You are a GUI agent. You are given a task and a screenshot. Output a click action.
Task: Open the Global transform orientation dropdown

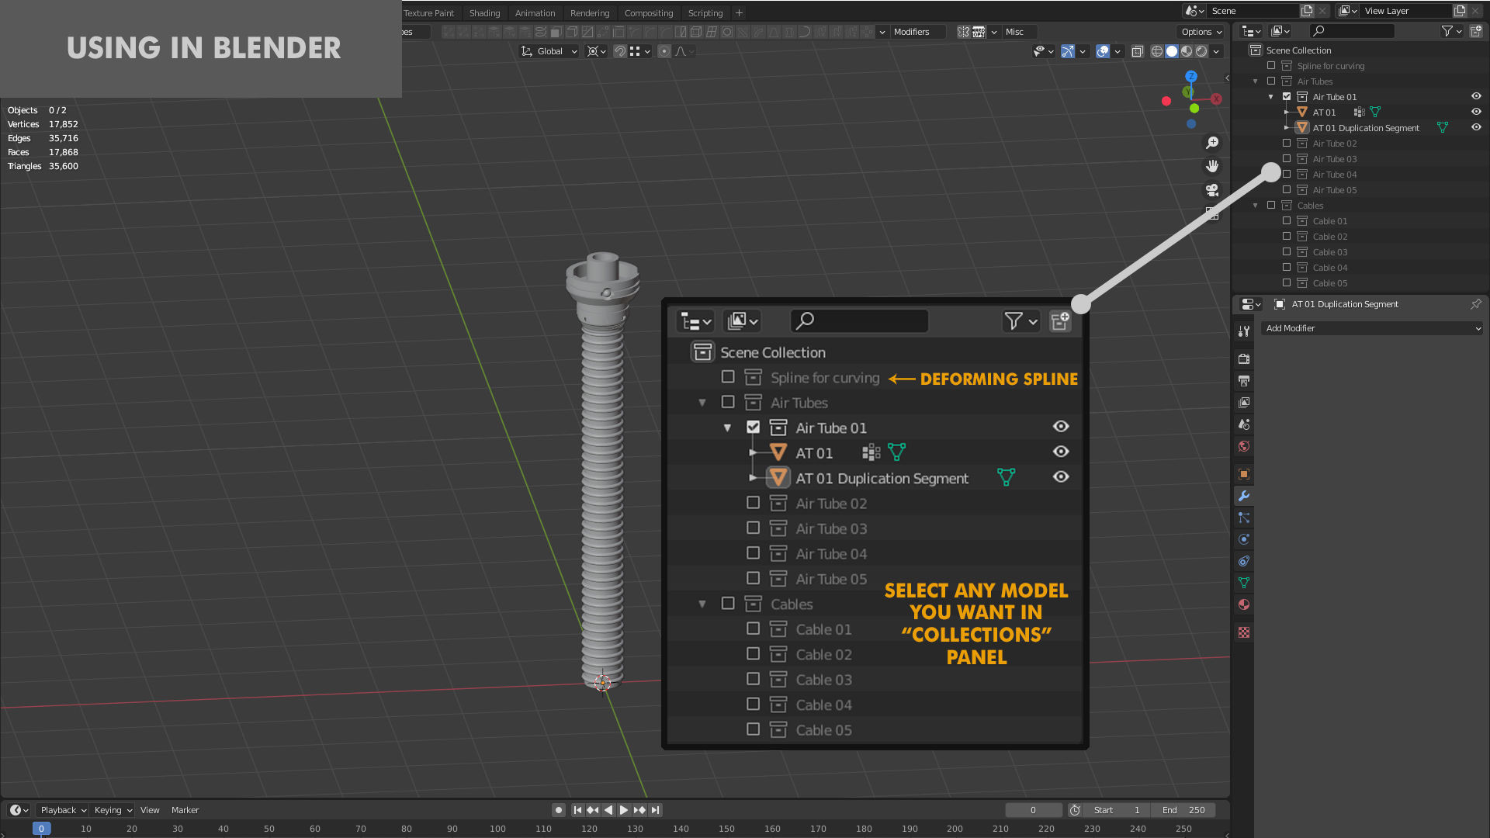point(549,51)
